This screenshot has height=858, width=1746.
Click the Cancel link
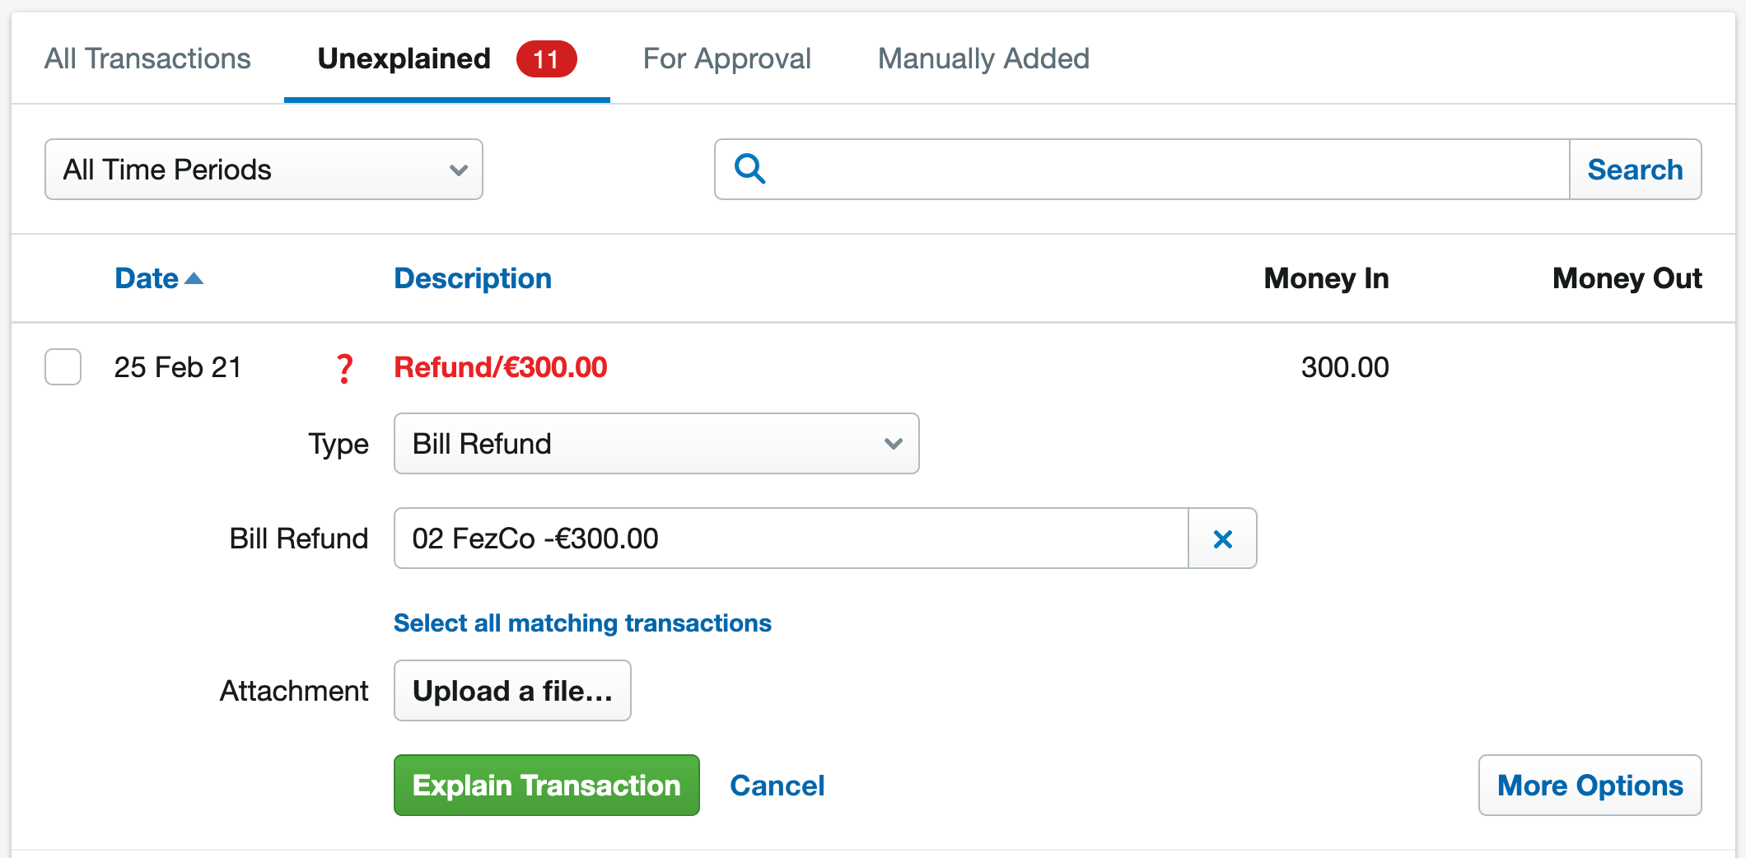tap(777, 786)
